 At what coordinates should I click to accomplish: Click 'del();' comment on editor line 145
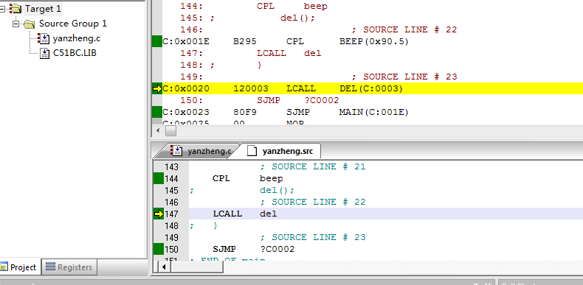(x=277, y=191)
